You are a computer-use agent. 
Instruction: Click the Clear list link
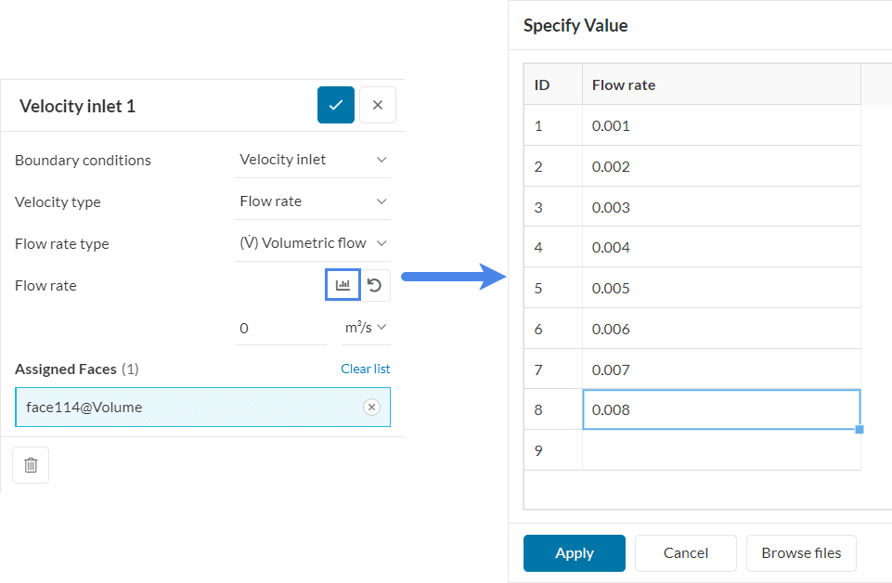click(365, 369)
